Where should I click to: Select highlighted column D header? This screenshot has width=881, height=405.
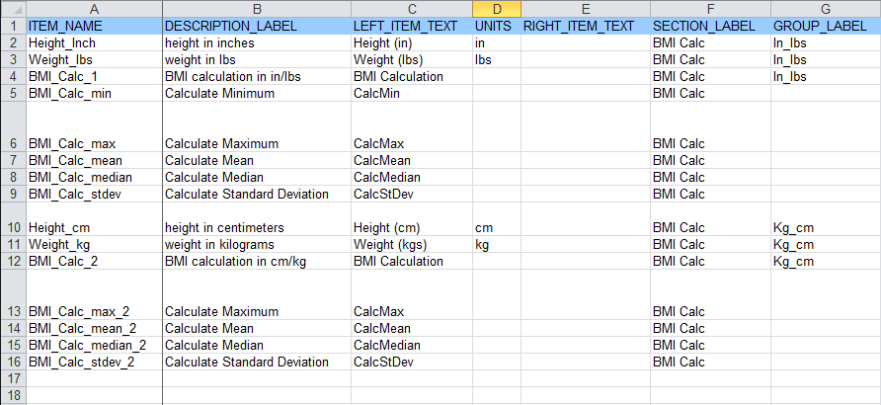click(495, 8)
